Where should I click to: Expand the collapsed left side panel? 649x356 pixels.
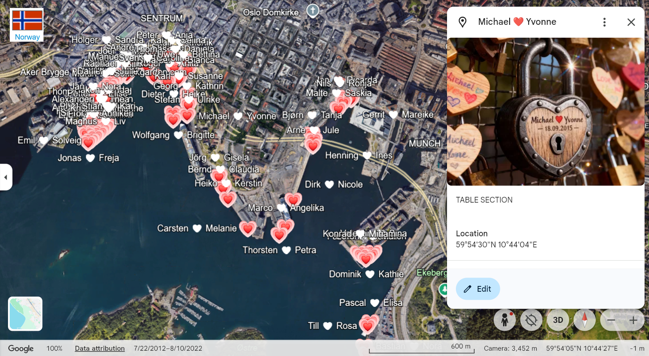6,177
